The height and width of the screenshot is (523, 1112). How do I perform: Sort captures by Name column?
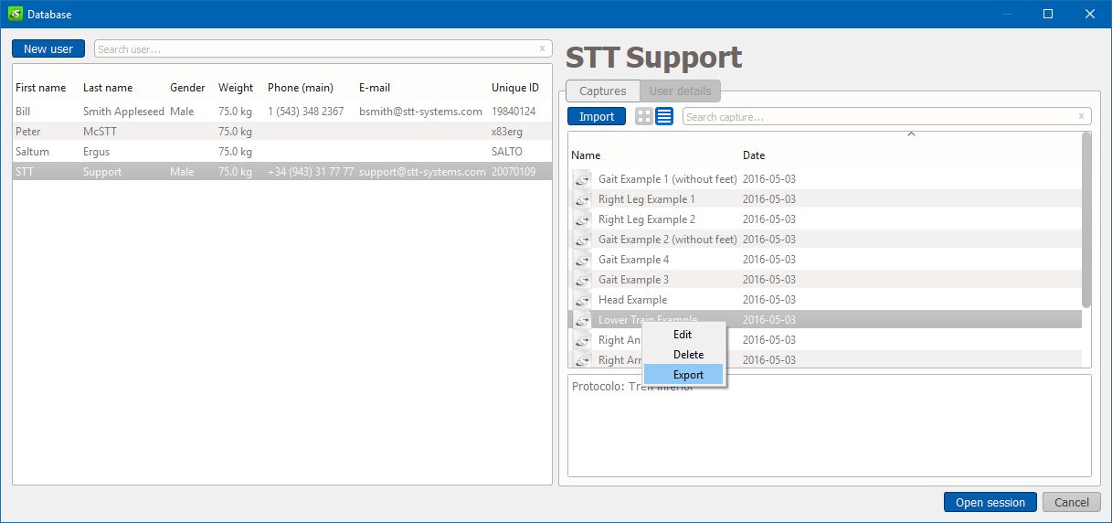click(x=586, y=155)
